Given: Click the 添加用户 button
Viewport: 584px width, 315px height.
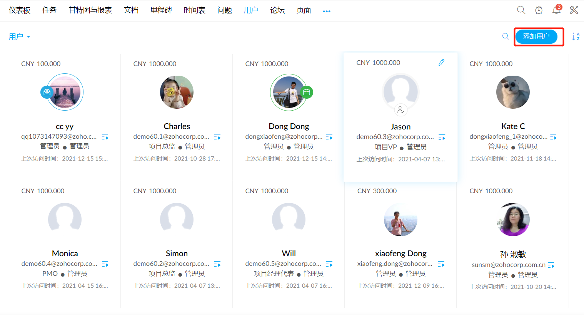Looking at the screenshot, I should (536, 36).
